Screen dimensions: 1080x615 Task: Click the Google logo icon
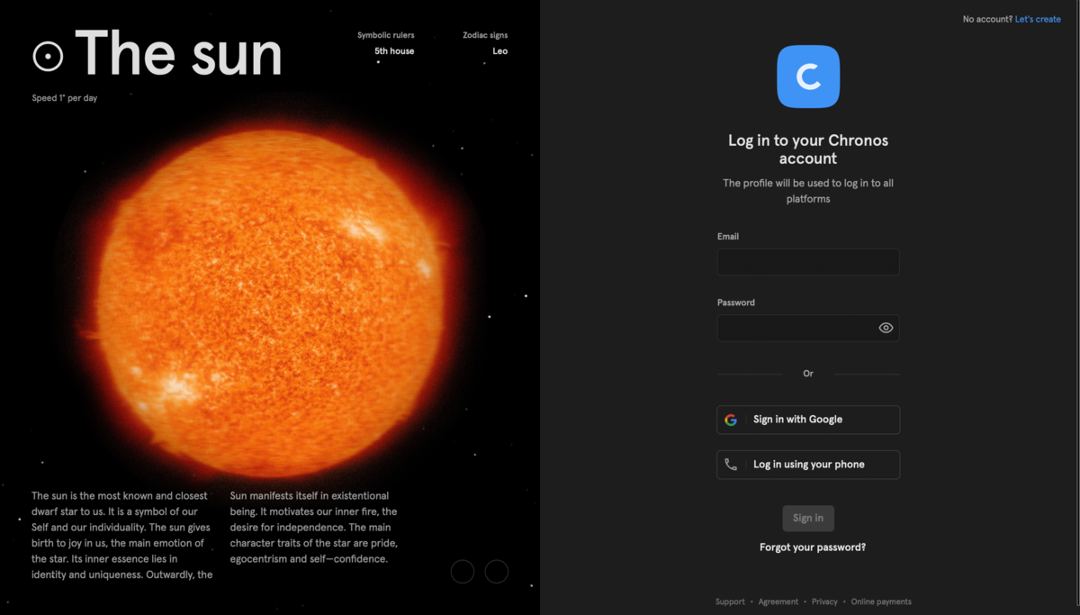point(731,420)
